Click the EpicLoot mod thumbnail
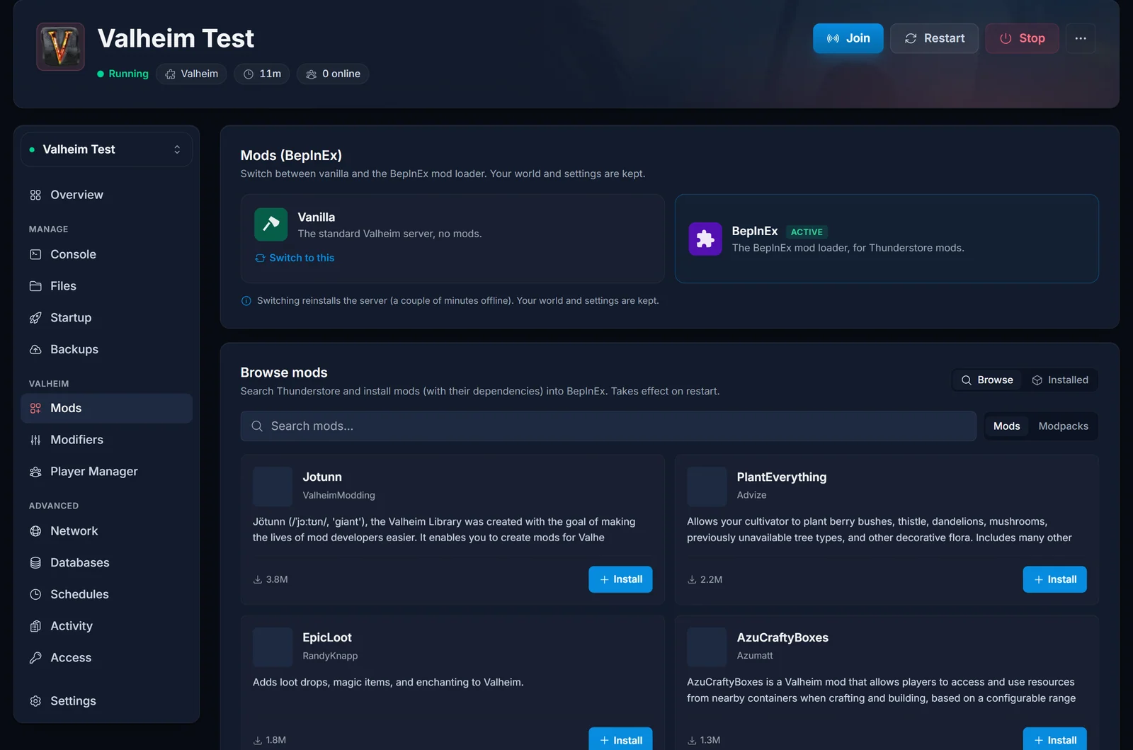This screenshot has width=1133, height=750. (x=273, y=647)
